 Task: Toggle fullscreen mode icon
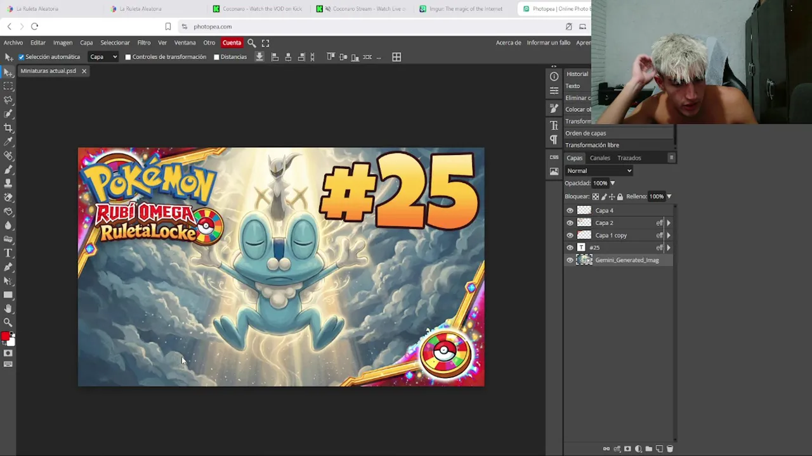click(265, 42)
